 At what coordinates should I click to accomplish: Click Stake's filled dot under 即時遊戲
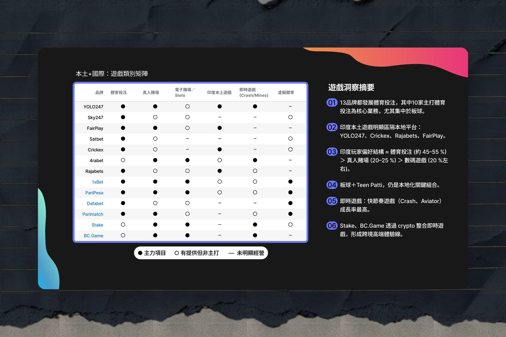pyautogui.click(x=255, y=224)
